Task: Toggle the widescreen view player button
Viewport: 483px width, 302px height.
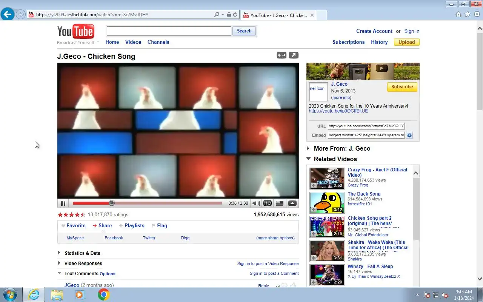Action: pyautogui.click(x=280, y=203)
